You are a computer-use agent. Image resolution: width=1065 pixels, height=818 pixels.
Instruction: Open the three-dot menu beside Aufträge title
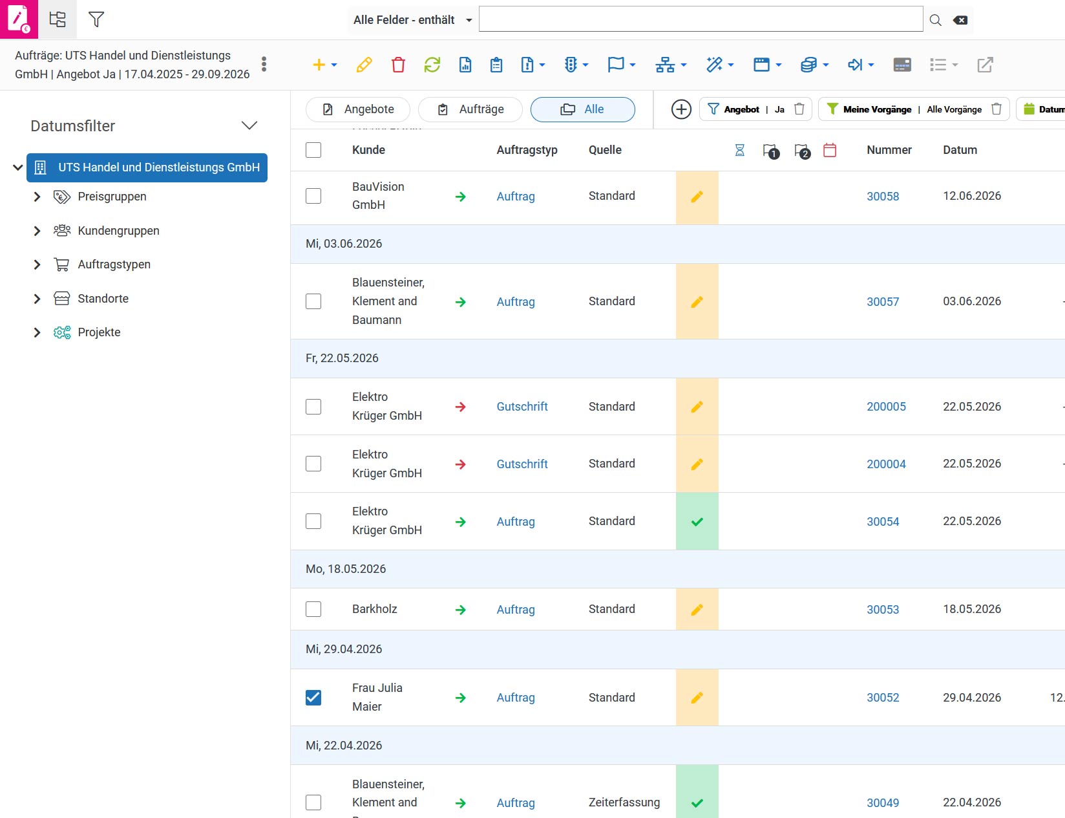click(x=264, y=64)
